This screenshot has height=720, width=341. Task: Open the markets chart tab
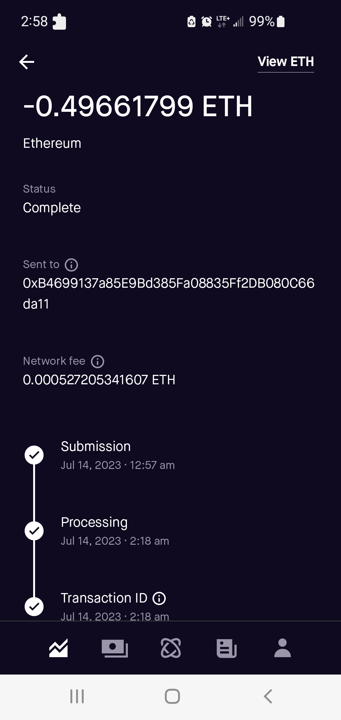coord(58,648)
